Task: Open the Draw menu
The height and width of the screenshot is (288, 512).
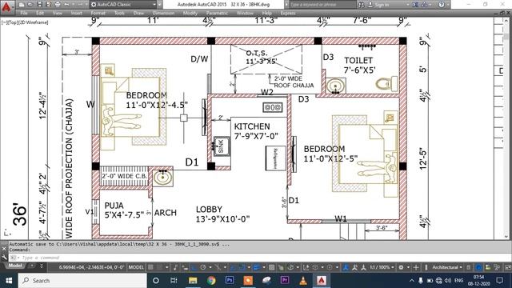Action: pyautogui.click(x=138, y=13)
